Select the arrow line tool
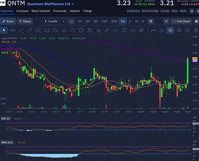Screen dimensions: 199x161 30,30
